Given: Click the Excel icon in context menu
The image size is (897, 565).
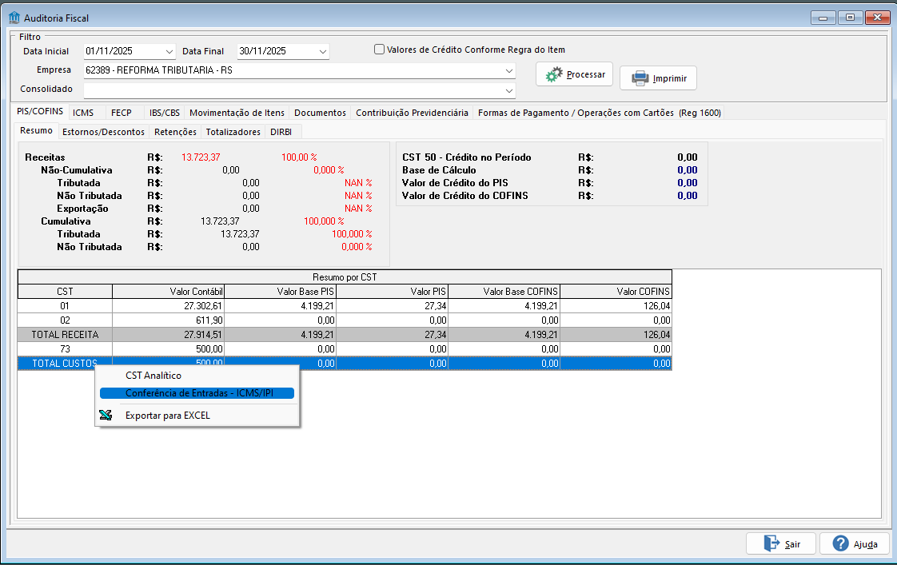Looking at the screenshot, I should pyautogui.click(x=106, y=415).
